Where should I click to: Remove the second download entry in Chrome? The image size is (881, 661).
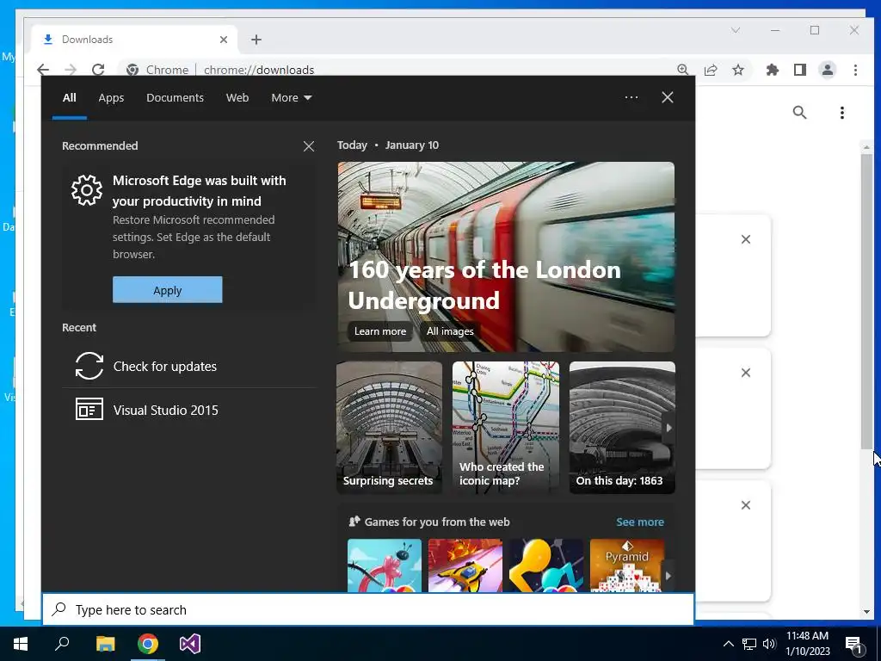tap(746, 373)
